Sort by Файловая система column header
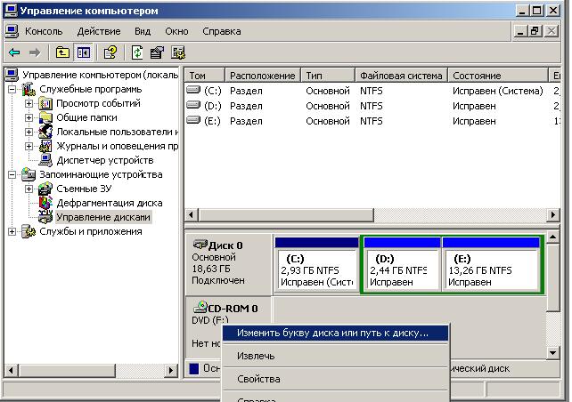This screenshot has height=402, width=572. 401,76
